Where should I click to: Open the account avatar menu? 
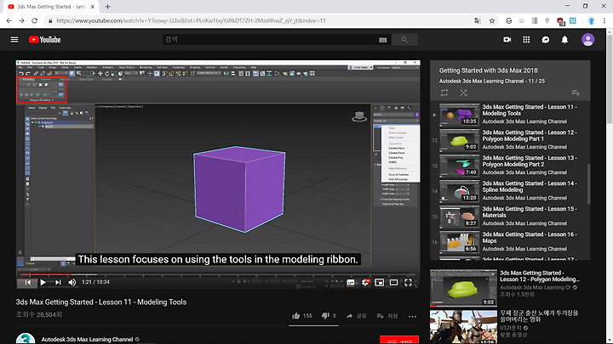(x=587, y=39)
